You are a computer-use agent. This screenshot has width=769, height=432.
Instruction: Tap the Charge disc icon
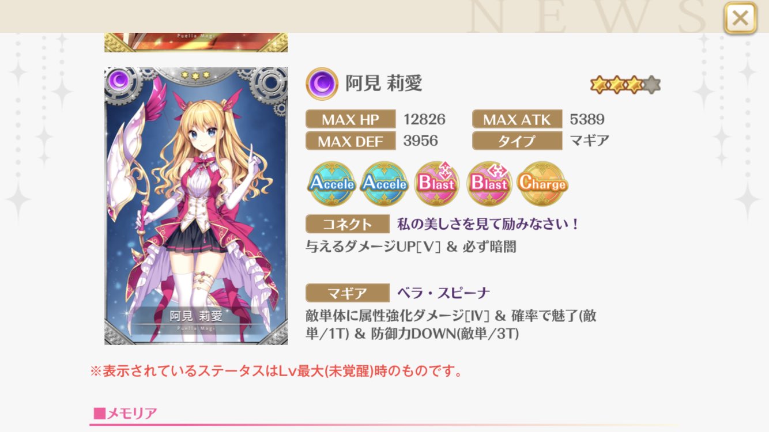pos(542,184)
